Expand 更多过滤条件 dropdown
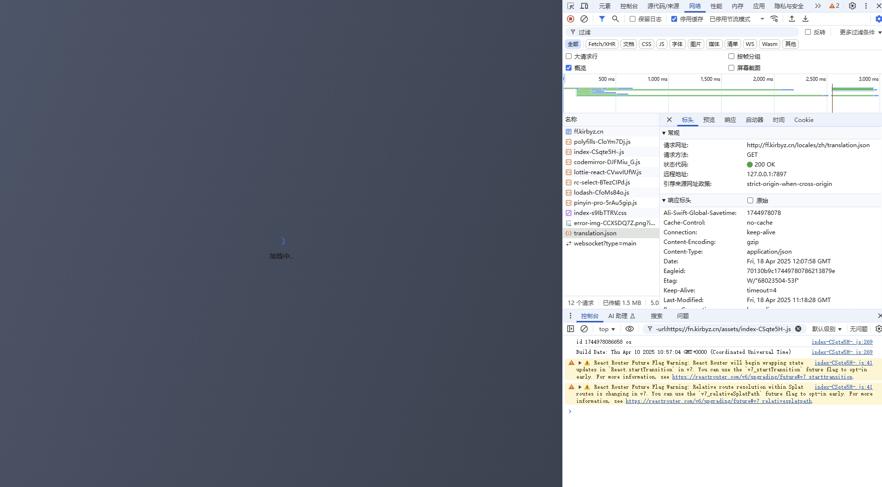This screenshot has height=487, width=882. click(860, 32)
